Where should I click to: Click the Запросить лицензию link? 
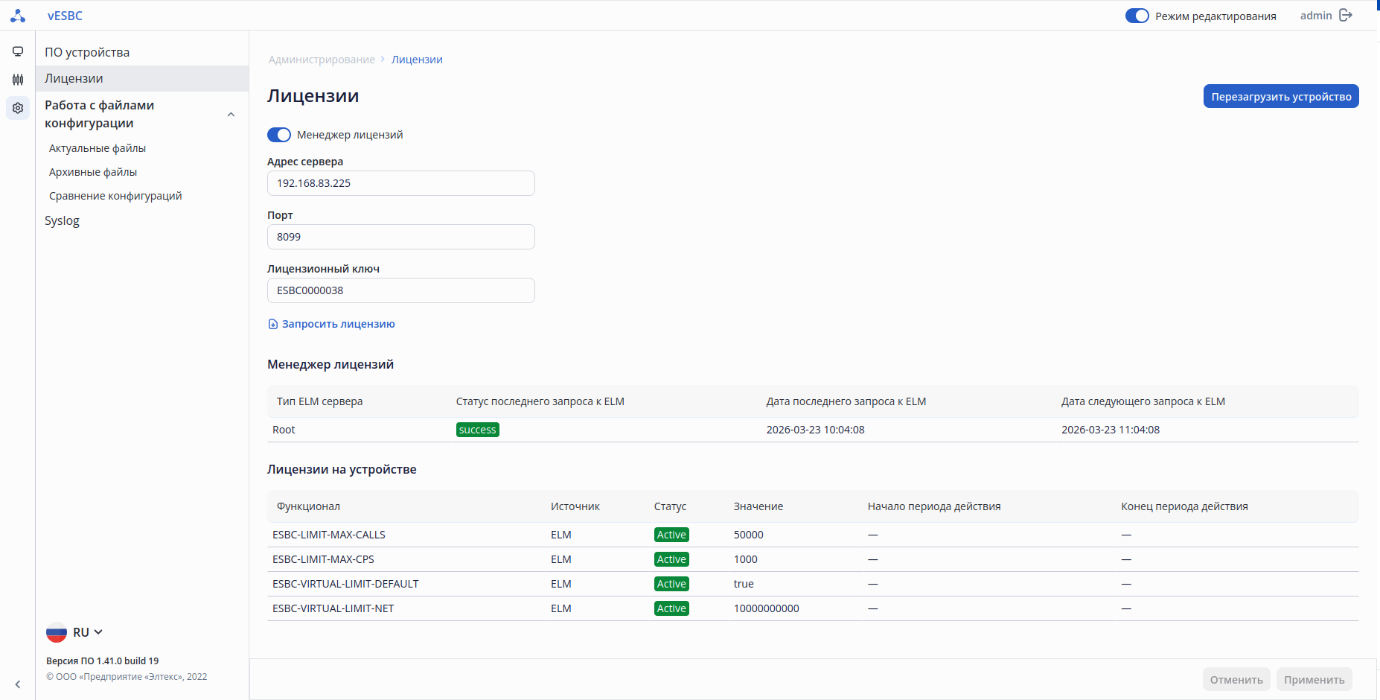338,324
